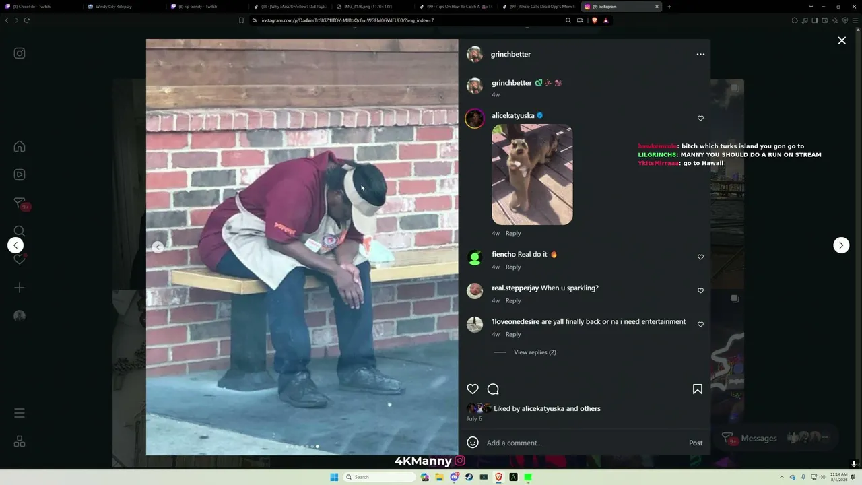
Task: Open the Windows Start menu
Action: (x=334, y=477)
